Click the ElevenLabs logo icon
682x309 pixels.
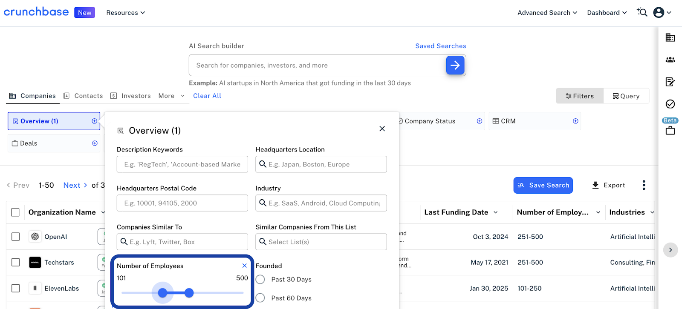(35, 288)
